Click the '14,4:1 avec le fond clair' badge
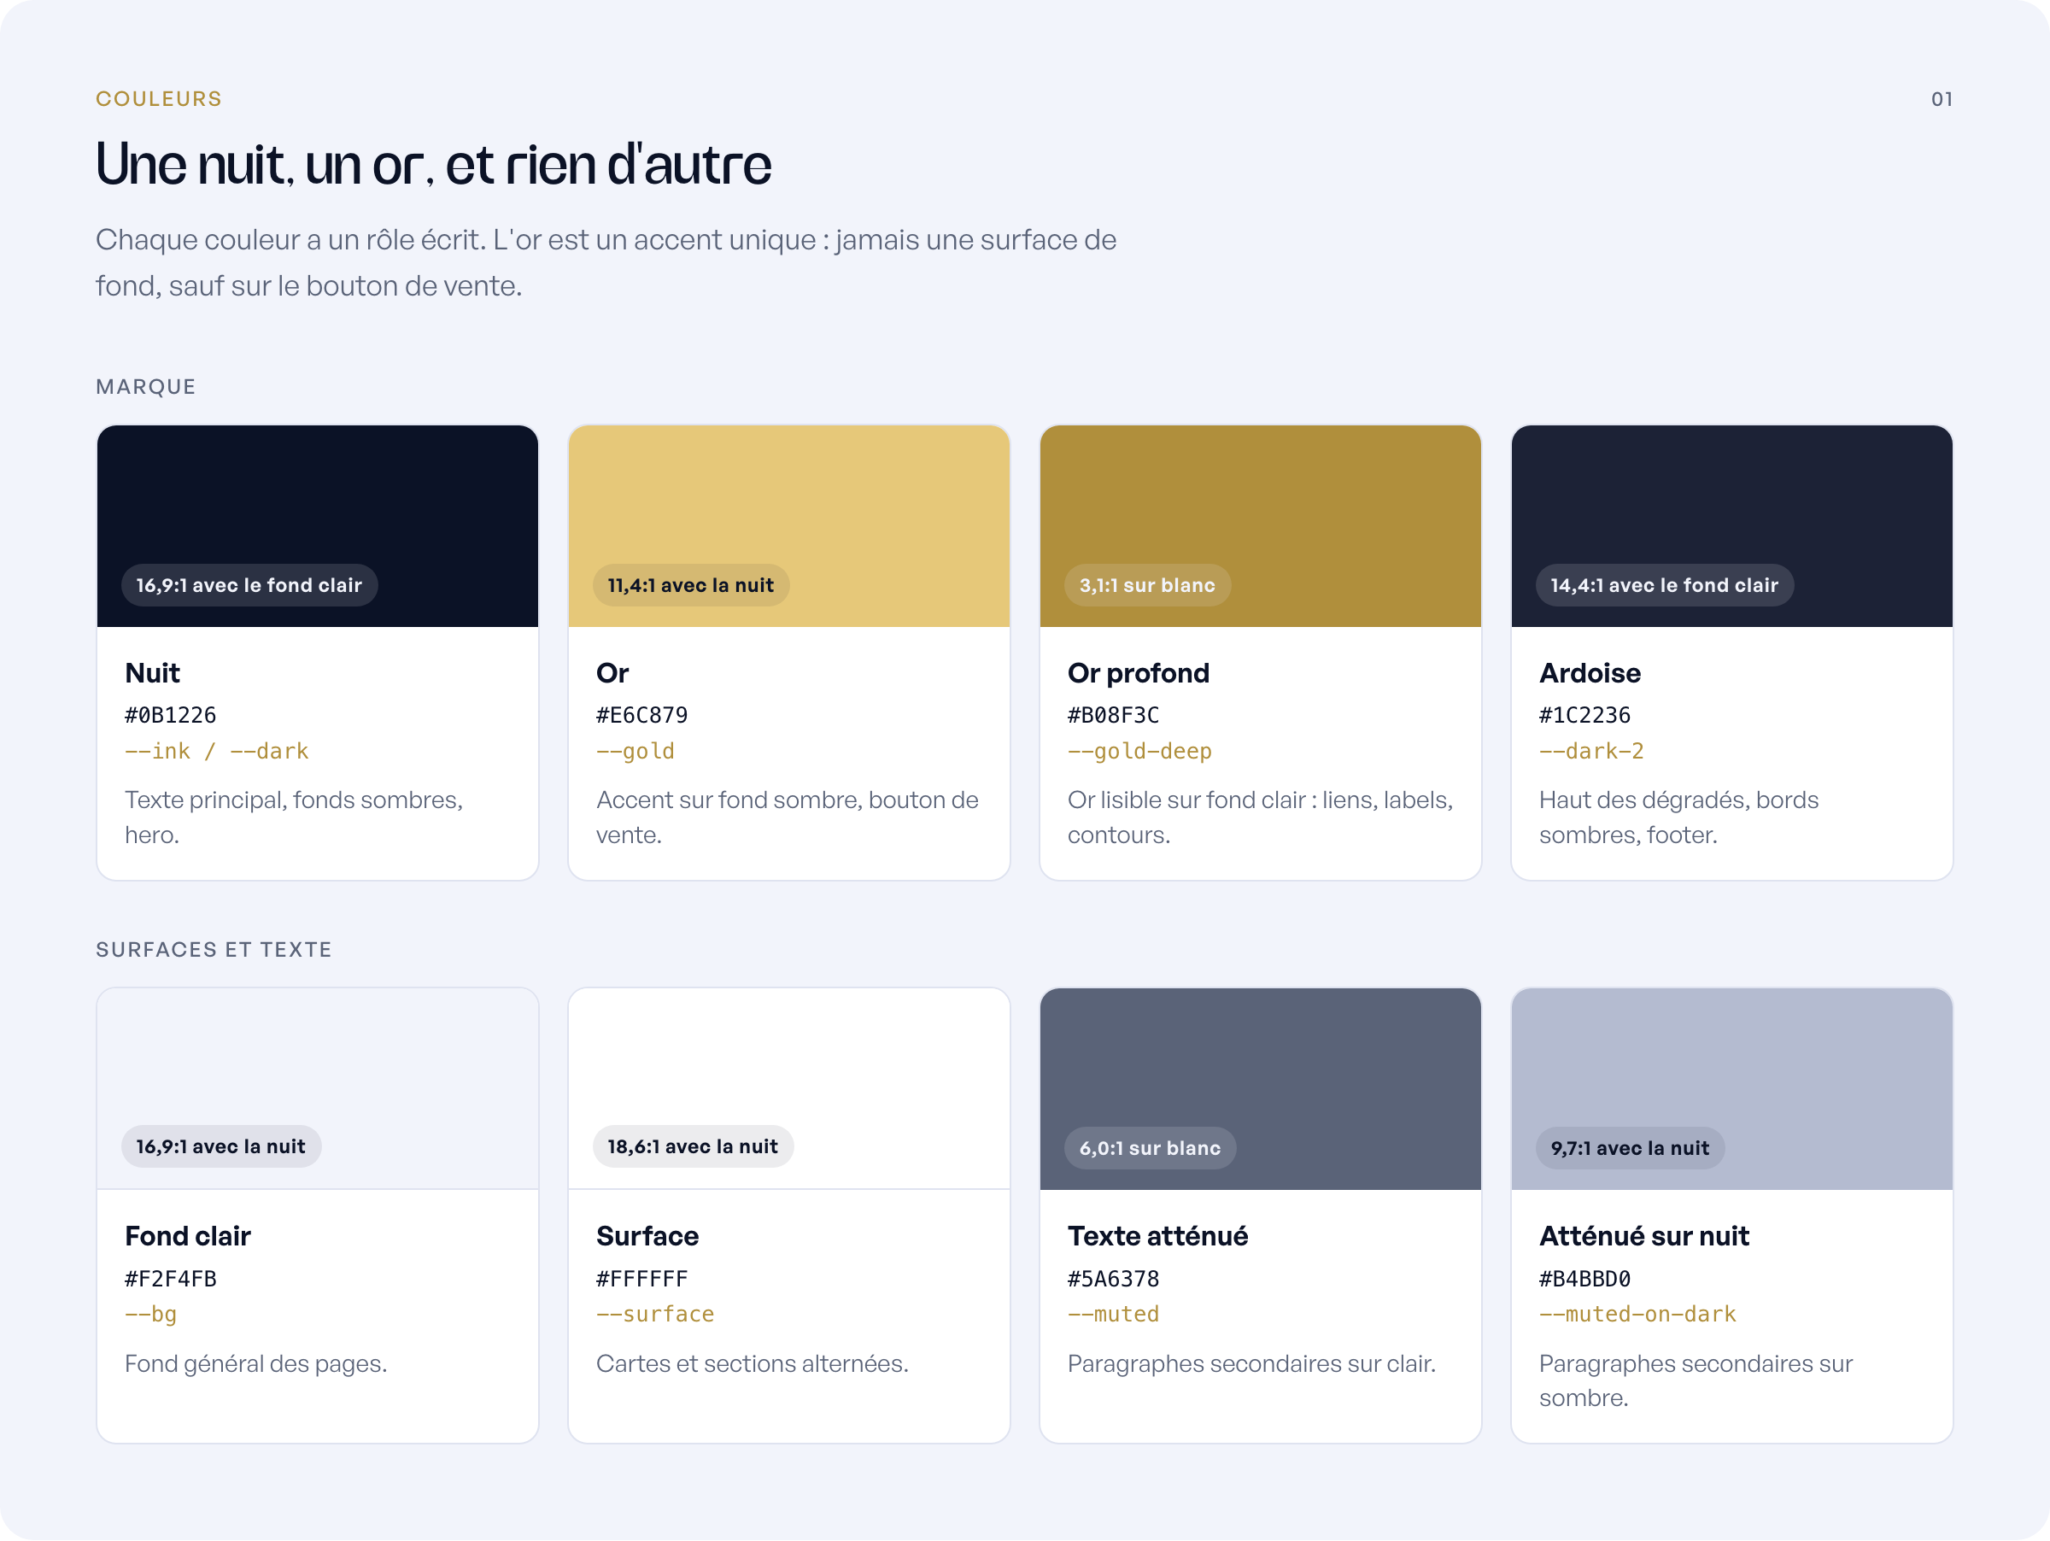The image size is (2050, 1541). point(1665,585)
